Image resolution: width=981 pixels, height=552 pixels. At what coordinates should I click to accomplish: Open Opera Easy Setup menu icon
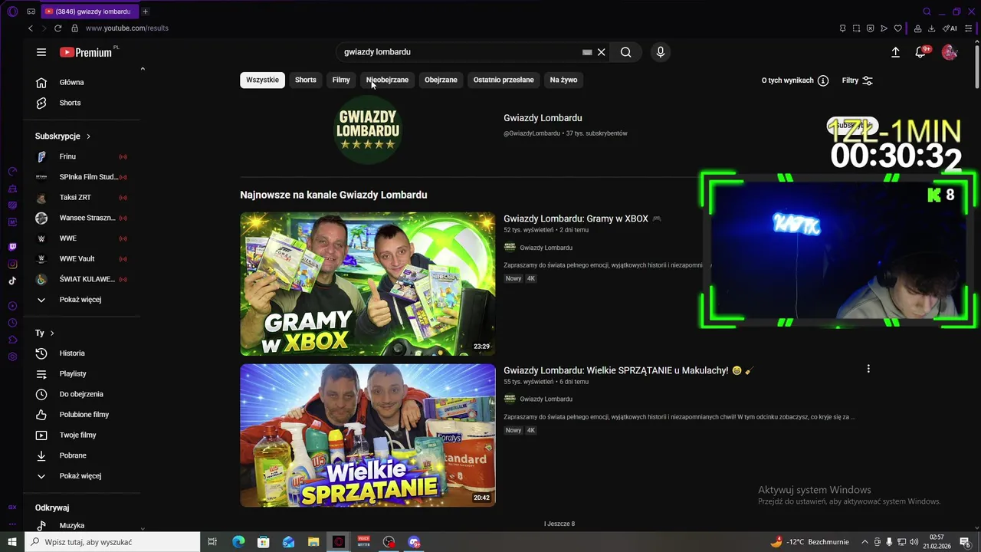coord(969,28)
